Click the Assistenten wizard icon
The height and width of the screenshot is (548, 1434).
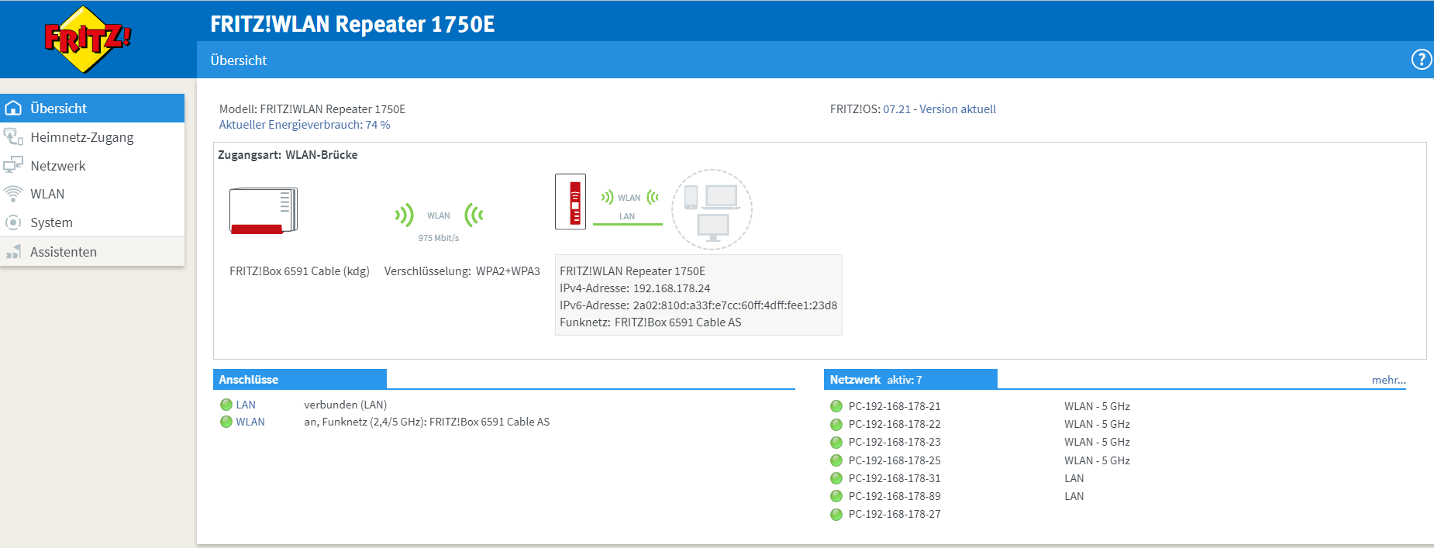click(x=13, y=252)
